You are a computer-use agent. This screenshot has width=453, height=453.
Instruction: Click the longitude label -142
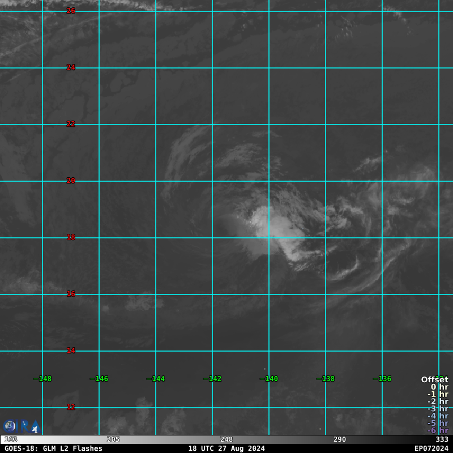pyautogui.click(x=212, y=379)
